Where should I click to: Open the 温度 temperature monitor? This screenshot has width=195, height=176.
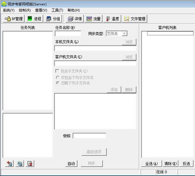point(112,19)
